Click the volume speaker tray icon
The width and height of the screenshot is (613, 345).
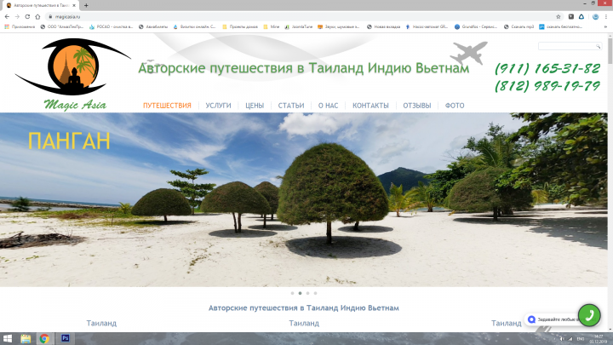pos(562,339)
